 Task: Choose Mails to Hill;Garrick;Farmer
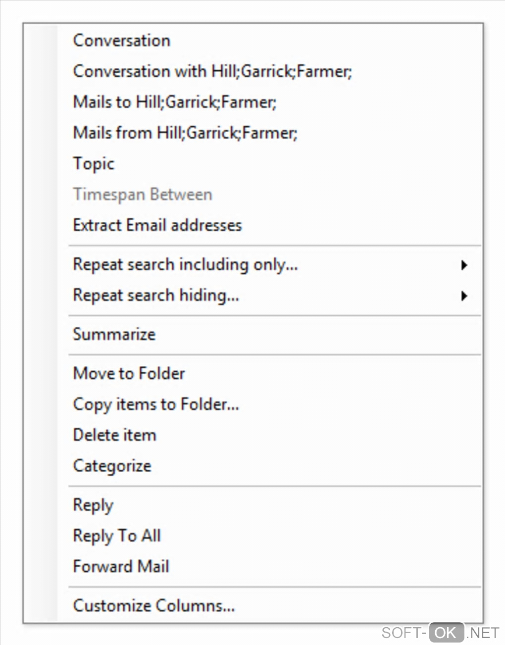pyautogui.click(x=175, y=102)
